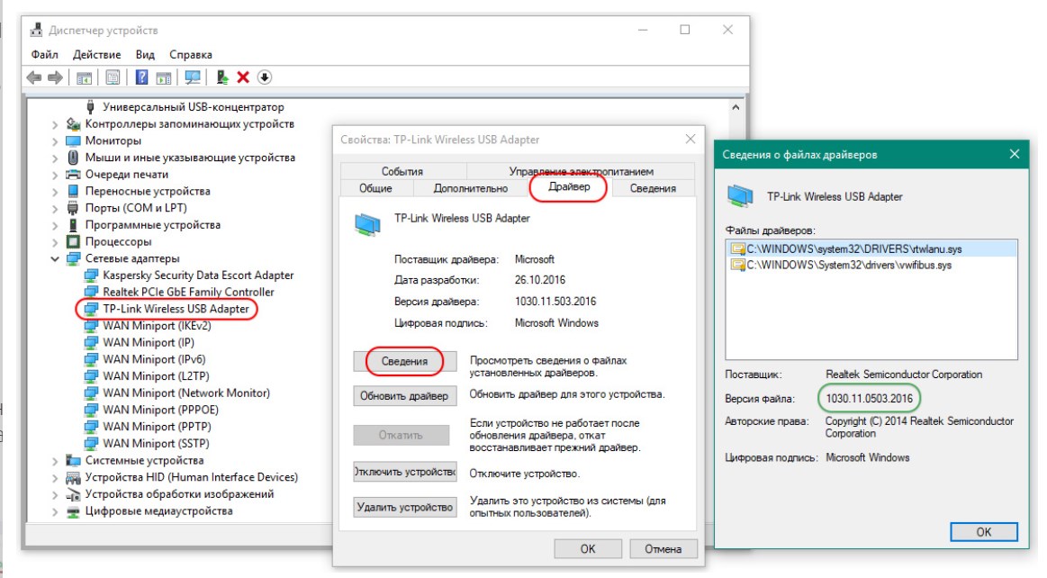The height and width of the screenshot is (578, 1047).
Task: Click the HID devices category icon
Action: [74, 477]
